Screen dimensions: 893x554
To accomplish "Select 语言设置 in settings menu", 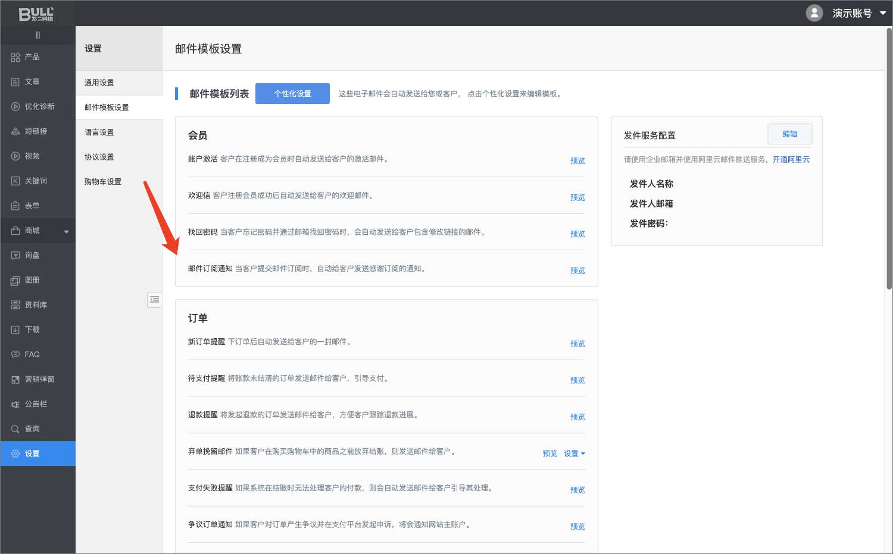I will (x=99, y=133).
